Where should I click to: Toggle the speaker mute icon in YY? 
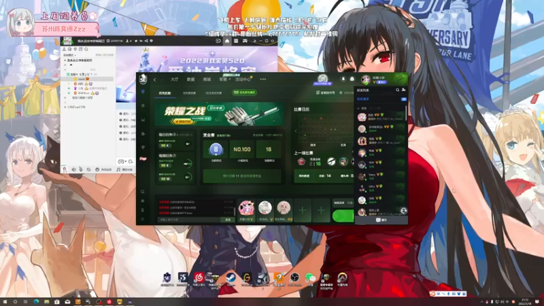point(73,169)
